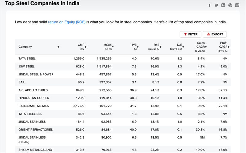246x153 pixels.
Task: Select APL APOLLO Profit CAGR 37.1%
Action: pos(223,90)
